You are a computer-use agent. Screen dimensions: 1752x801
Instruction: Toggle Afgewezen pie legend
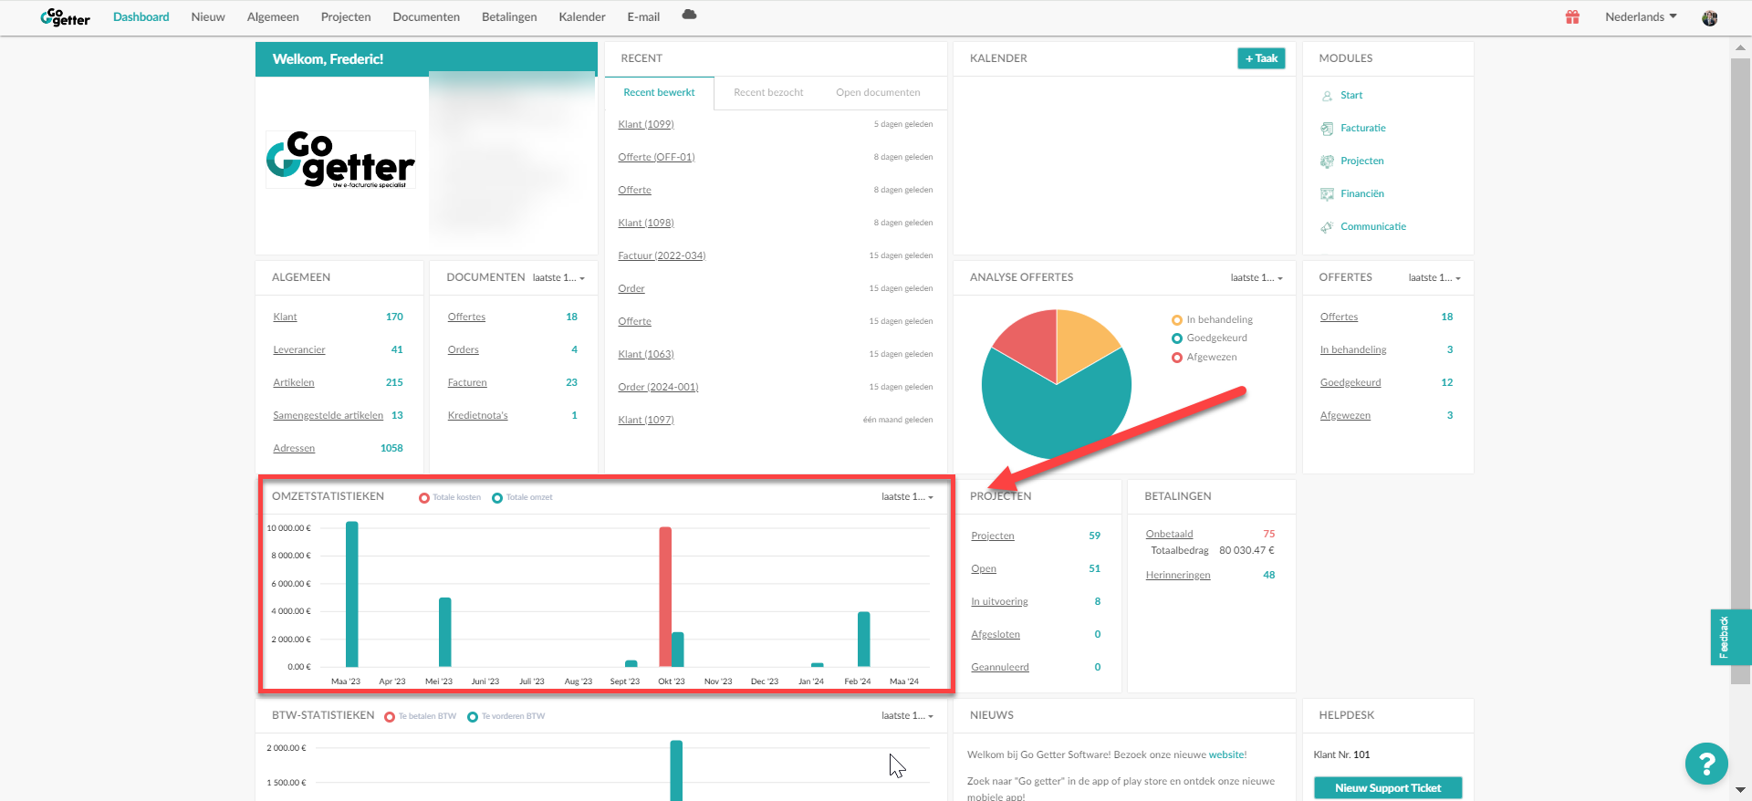coord(1204,357)
